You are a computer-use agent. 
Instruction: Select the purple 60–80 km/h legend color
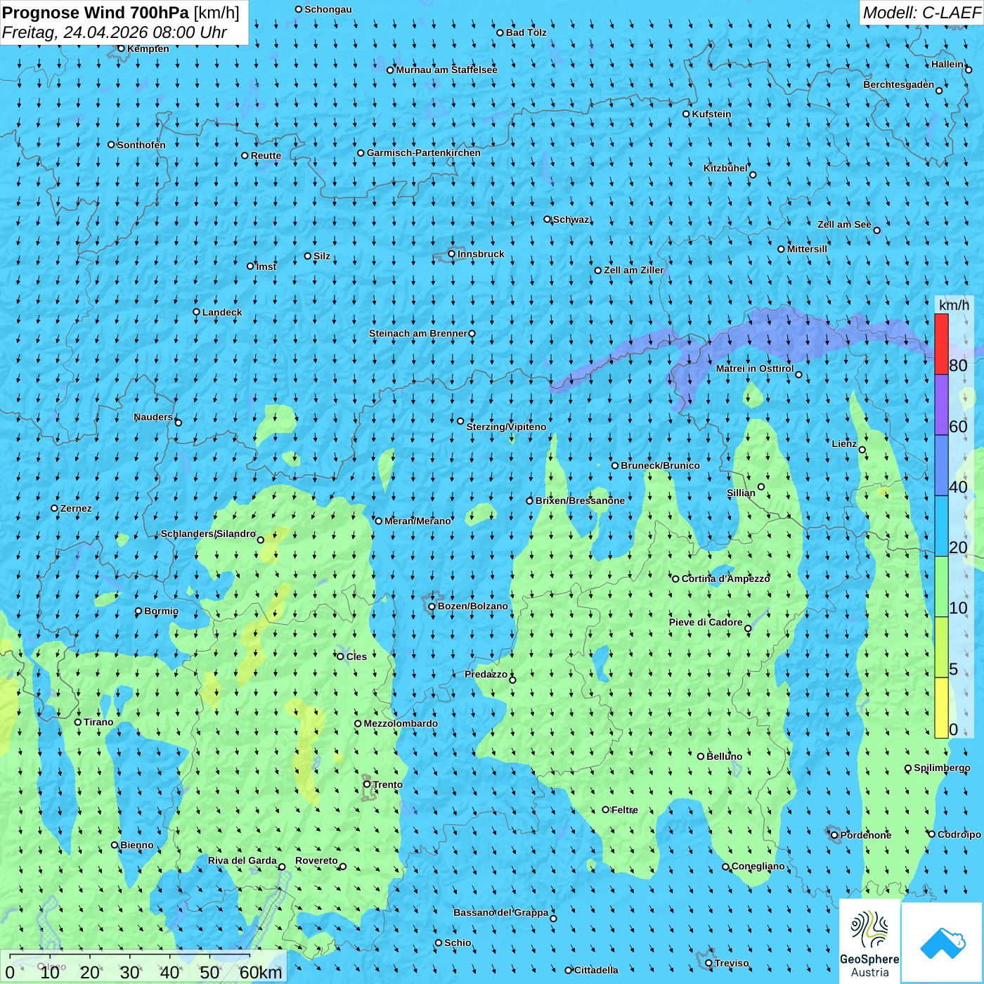[941, 405]
